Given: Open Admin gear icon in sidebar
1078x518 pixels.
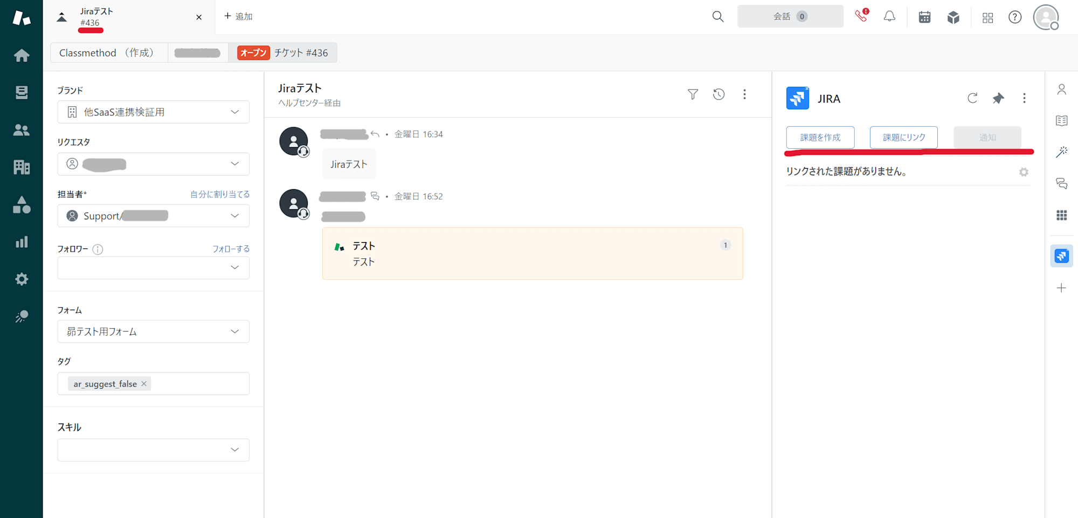Looking at the screenshot, I should click(x=22, y=279).
